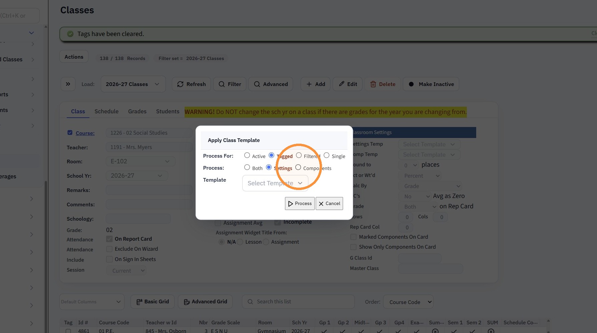Click the Process play button in dialog

coord(300,203)
